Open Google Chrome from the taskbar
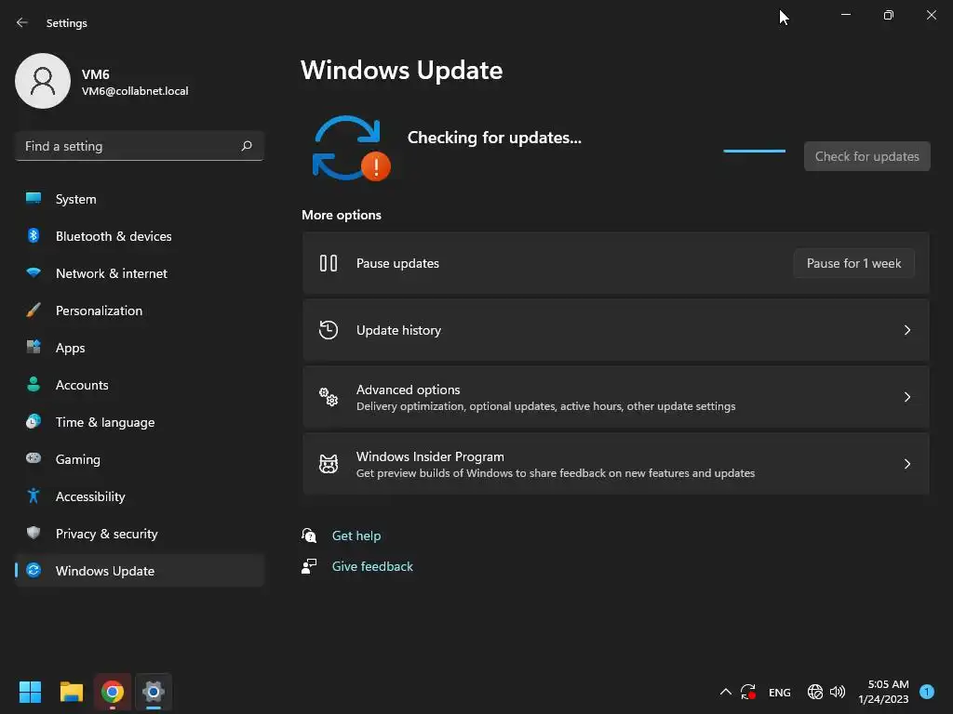The height and width of the screenshot is (714, 953). pyautogui.click(x=113, y=692)
